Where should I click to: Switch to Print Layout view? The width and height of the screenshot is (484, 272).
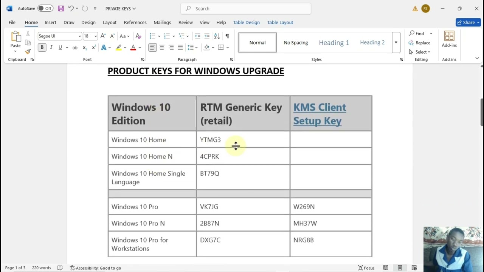click(400, 268)
